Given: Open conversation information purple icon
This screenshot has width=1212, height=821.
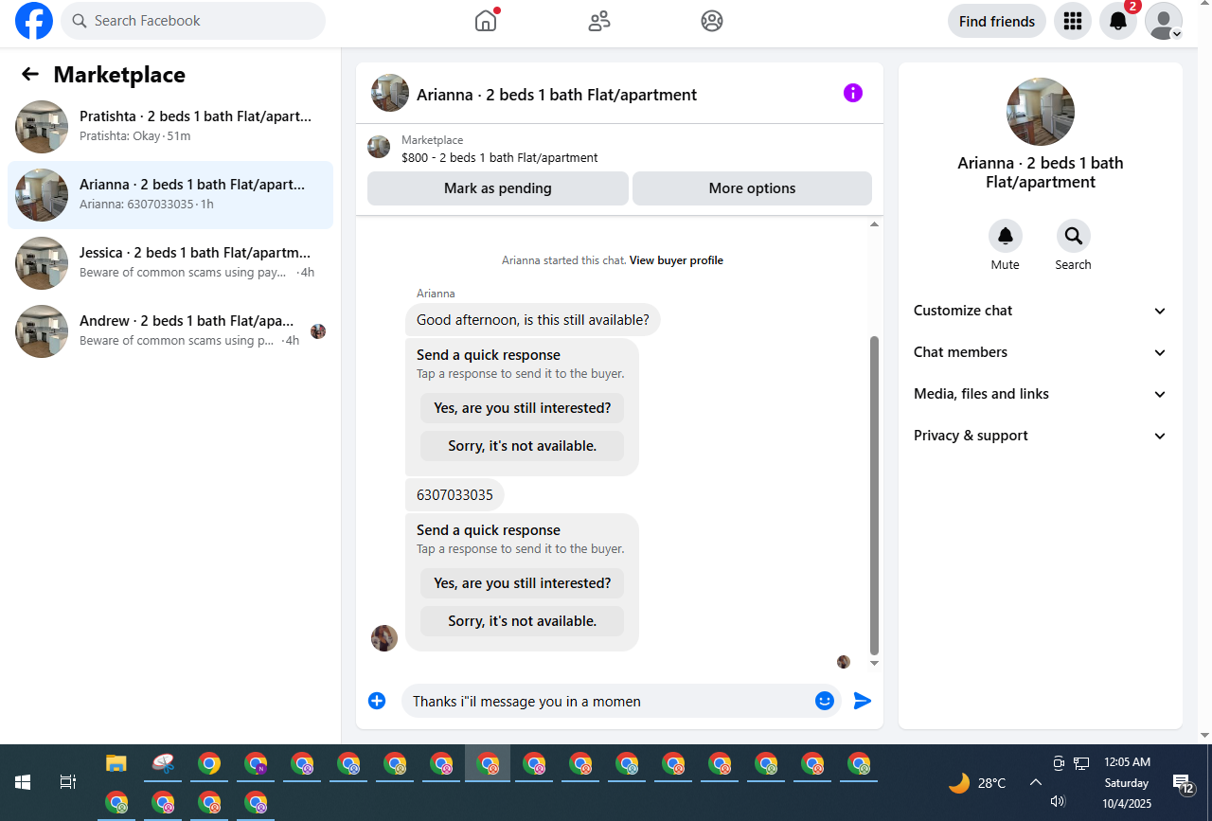Looking at the screenshot, I should (x=853, y=93).
